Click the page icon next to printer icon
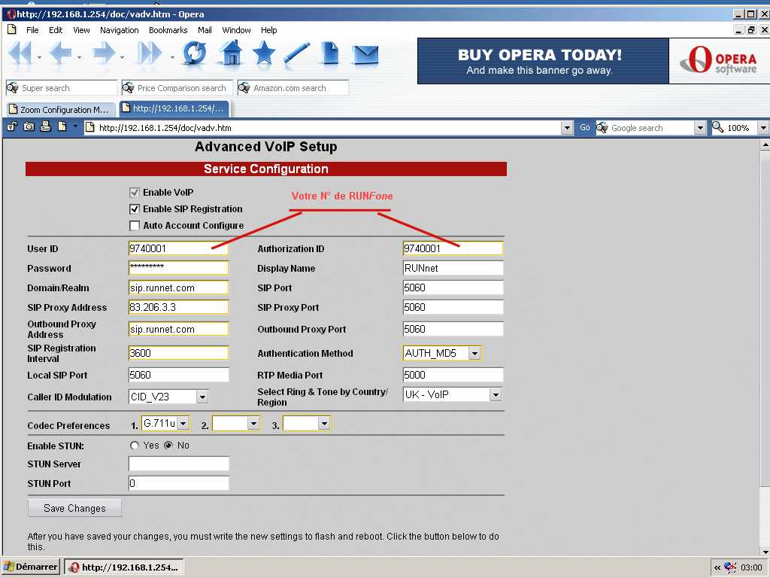This screenshot has height=578, width=770. [x=62, y=127]
